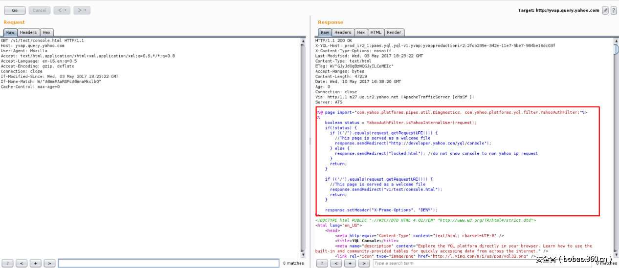619x268 pixels.
Task: Click response search help question-mark button
Action: point(322,263)
